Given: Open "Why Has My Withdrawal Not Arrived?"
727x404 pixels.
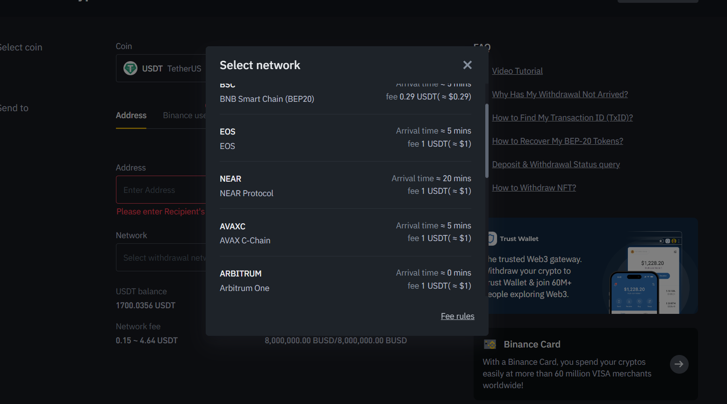Looking at the screenshot, I should (x=560, y=94).
